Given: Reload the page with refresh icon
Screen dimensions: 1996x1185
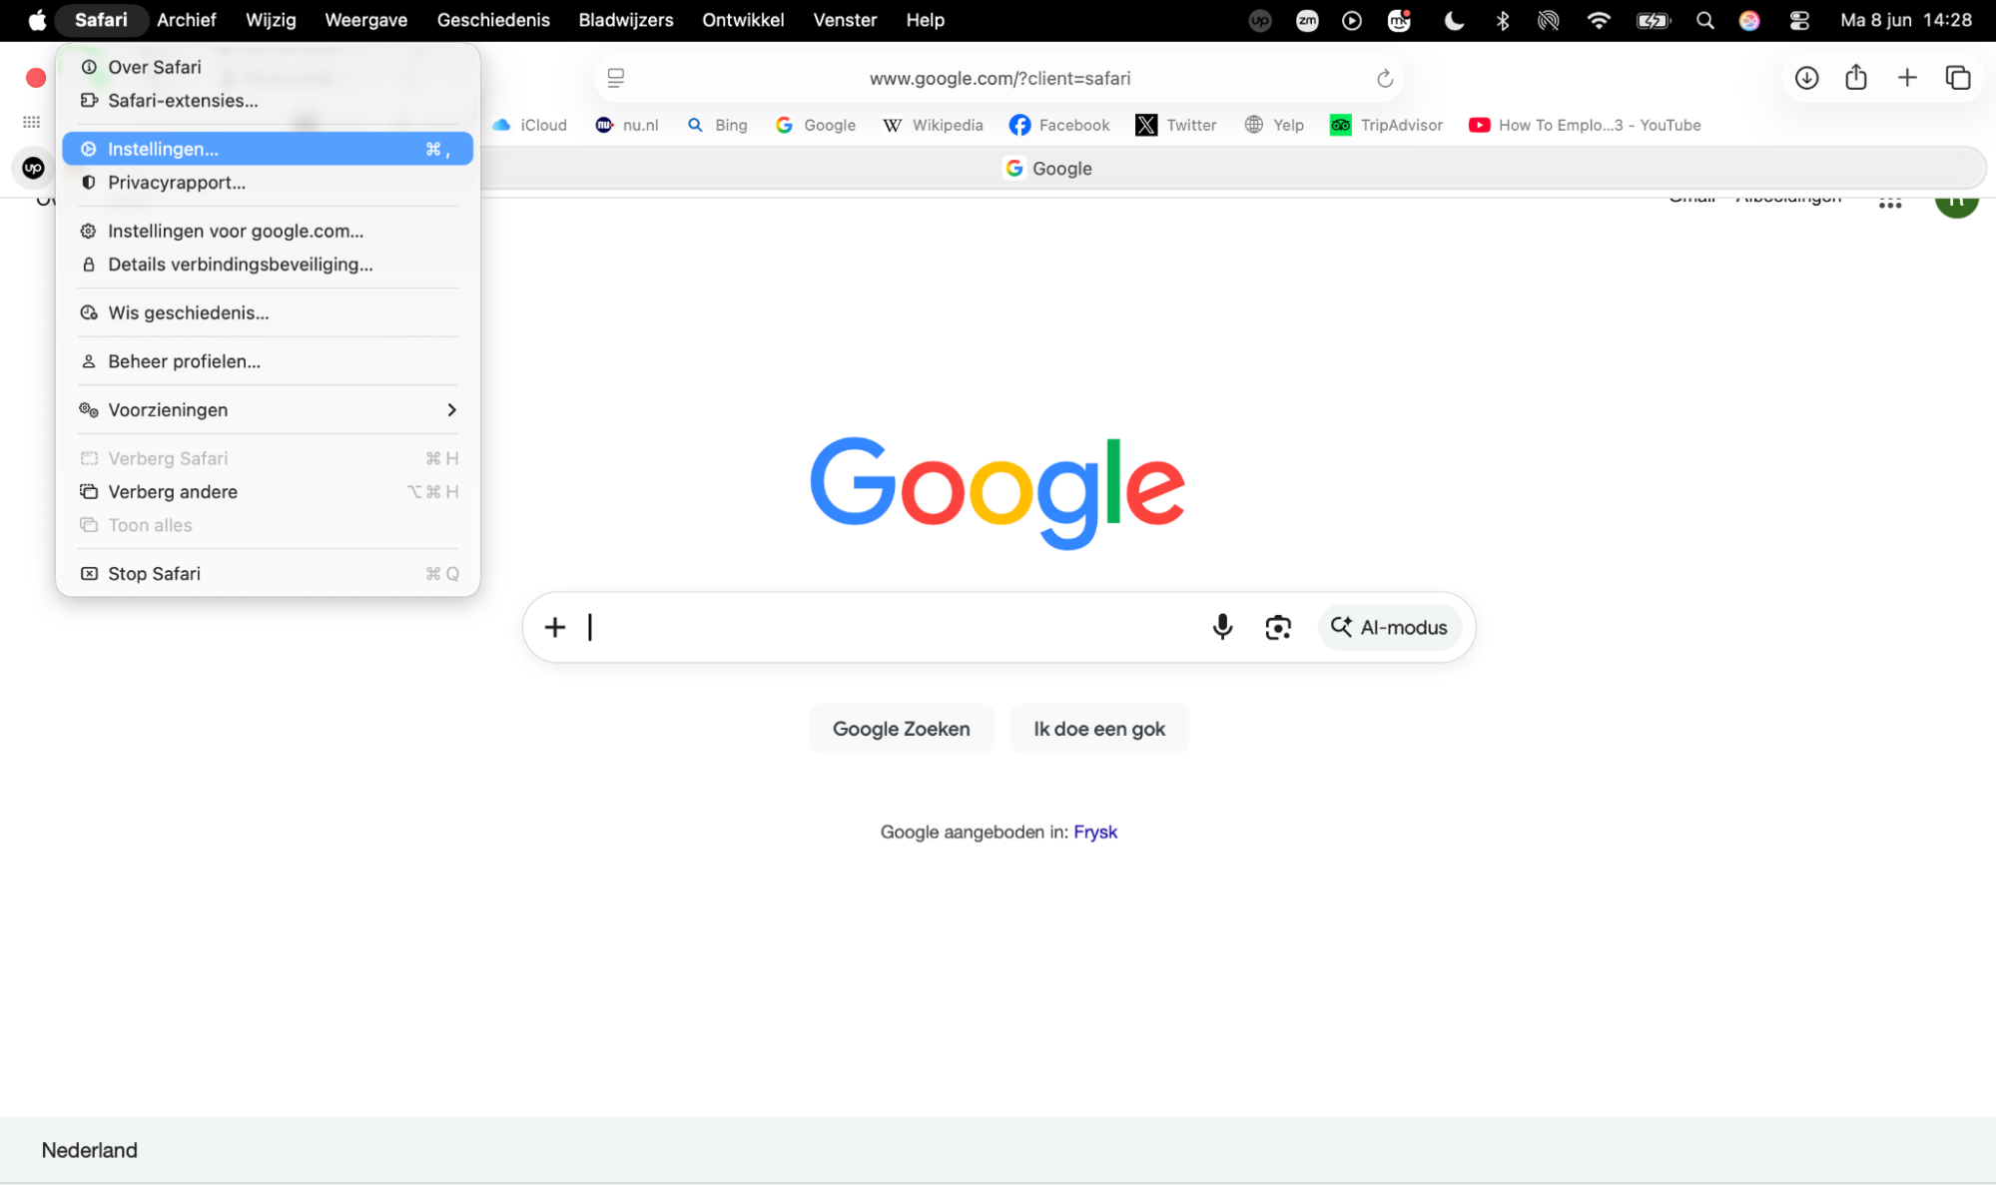Looking at the screenshot, I should [x=1384, y=79].
